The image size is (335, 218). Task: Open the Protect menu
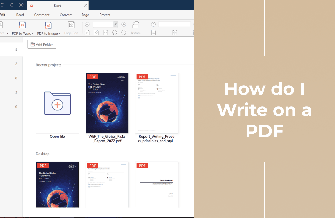[105, 15]
